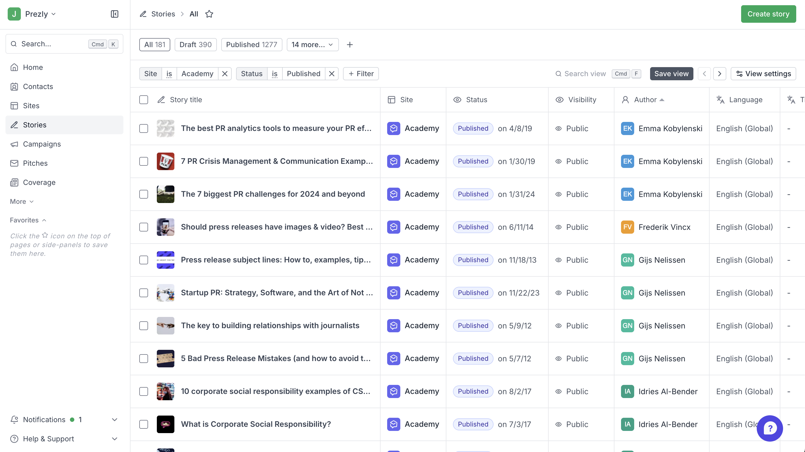The height and width of the screenshot is (452, 805).
Task: Expand the Prezly workspace switcher
Action: (x=40, y=14)
